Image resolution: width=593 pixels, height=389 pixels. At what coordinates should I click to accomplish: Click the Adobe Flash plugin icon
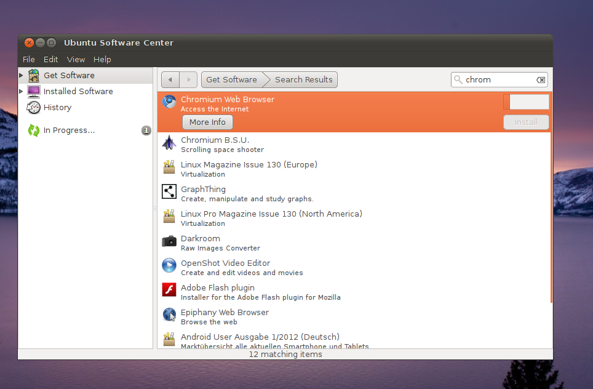pyautogui.click(x=169, y=290)
